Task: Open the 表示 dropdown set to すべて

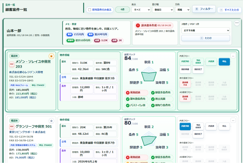Action: point(141,10)
